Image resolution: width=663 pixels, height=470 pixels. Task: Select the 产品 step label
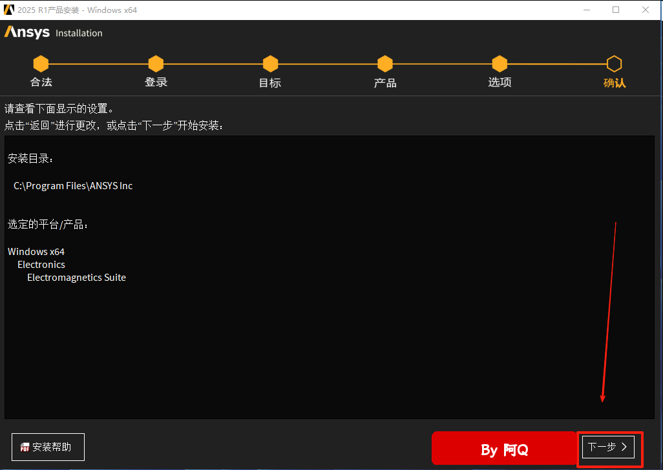385,83
